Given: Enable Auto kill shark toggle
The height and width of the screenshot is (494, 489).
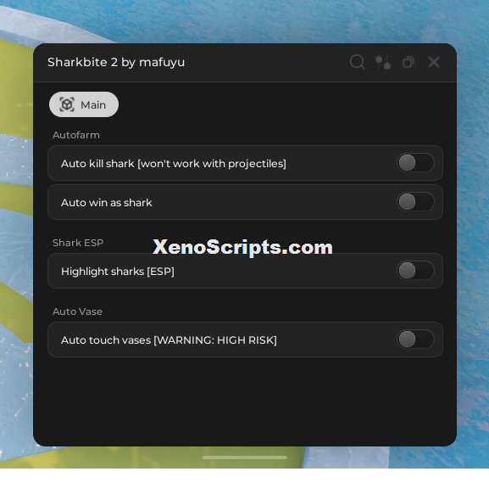Looking at the screenshot, I should pos(415,163).
